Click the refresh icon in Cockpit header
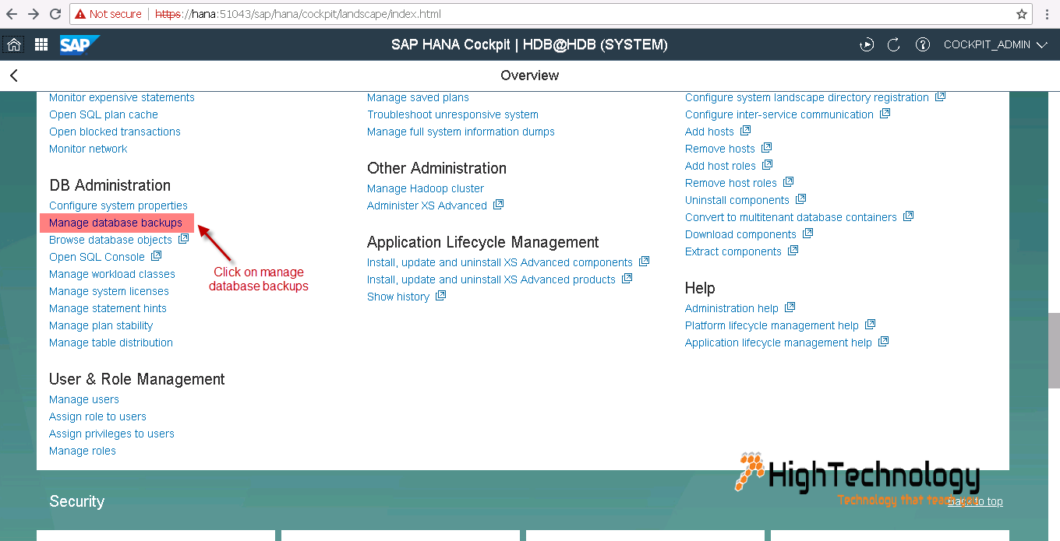This screenshot has width=1060, height=541. click(x=894, y=45)
